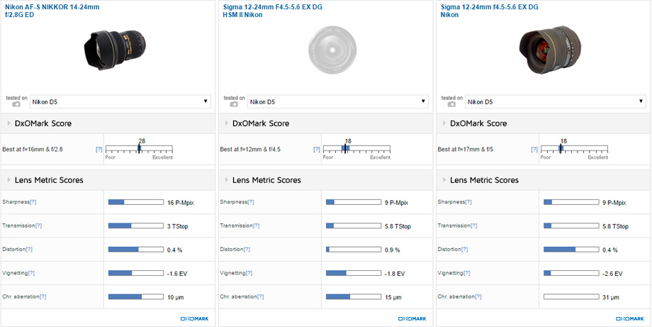Click [?] help next to Best at f=17mm & f/5
The width and height of the screenshot is (652, 327).
tap(534, 150)
